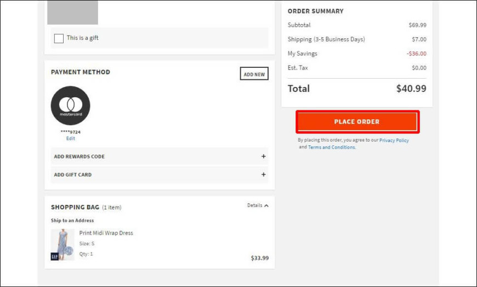Open the Privacy Policy link

394,140
